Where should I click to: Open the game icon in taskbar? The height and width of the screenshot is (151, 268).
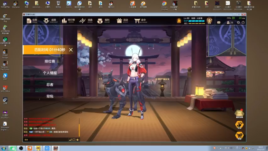[56, 148]
